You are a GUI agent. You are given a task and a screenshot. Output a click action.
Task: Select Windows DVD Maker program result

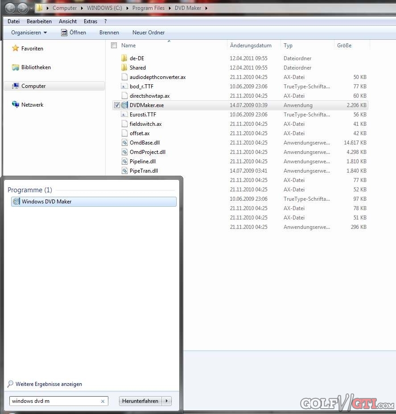(94, 202)
